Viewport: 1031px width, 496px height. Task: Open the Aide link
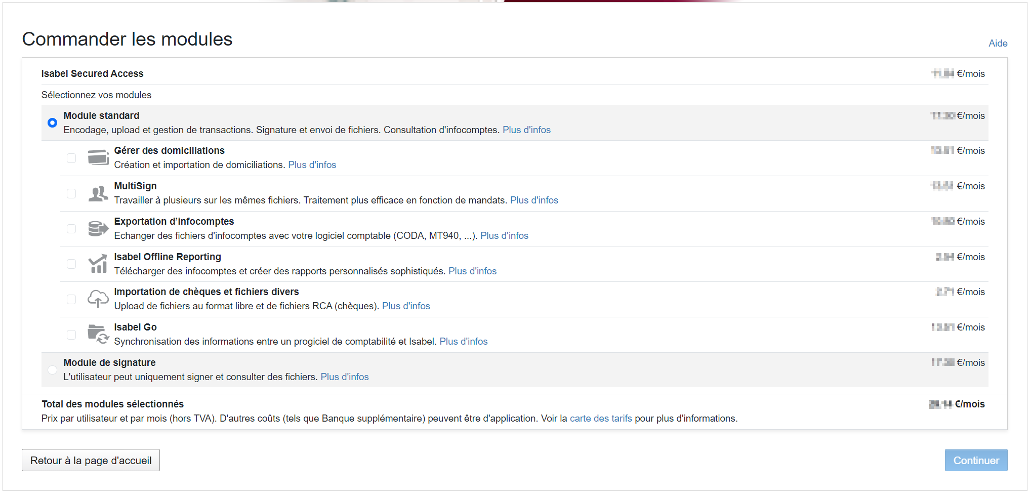(998, 43)
